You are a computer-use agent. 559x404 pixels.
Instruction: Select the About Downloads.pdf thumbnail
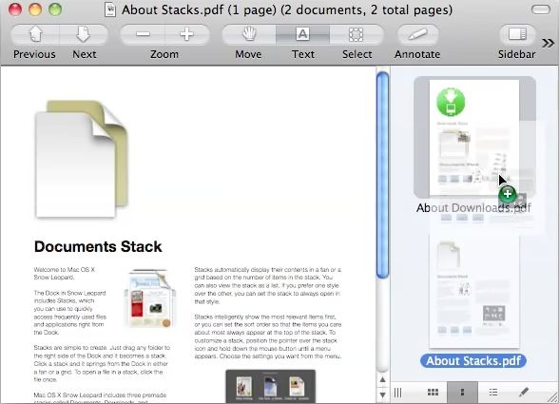click(x=474, y=138)
